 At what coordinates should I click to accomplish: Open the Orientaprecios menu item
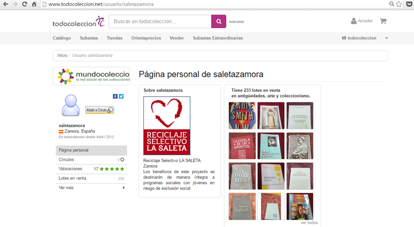[146, 38]
